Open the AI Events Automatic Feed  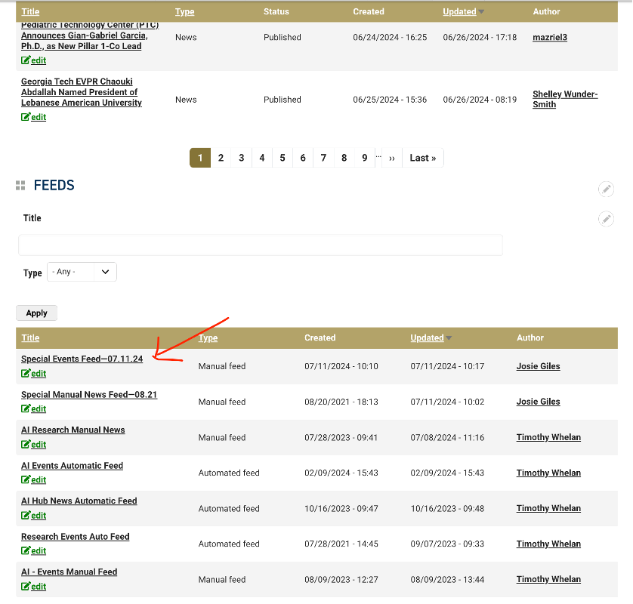tap(73, 466)
